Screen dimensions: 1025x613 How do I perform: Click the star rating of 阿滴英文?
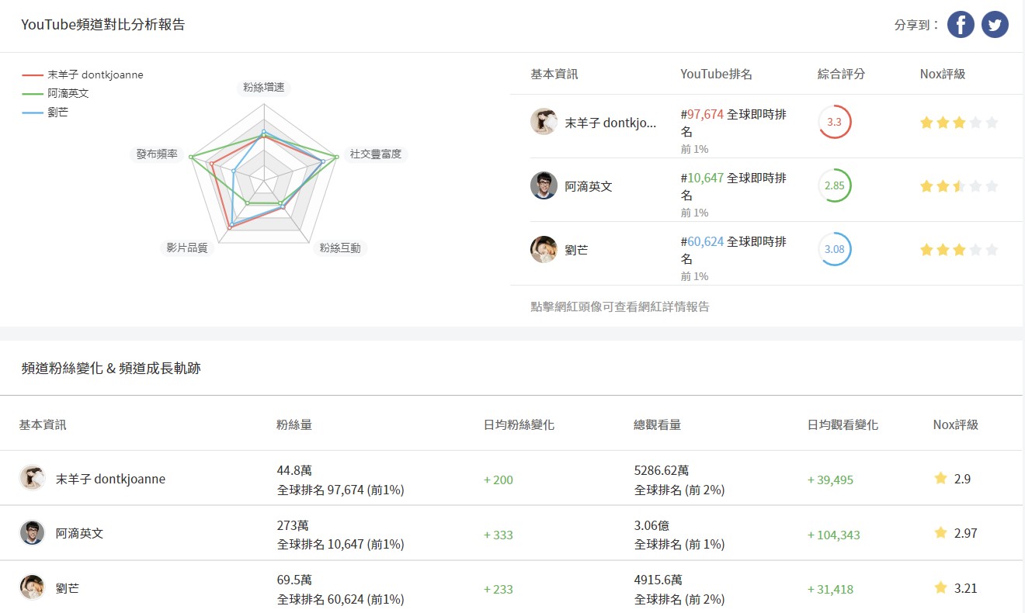pos(959,186)
